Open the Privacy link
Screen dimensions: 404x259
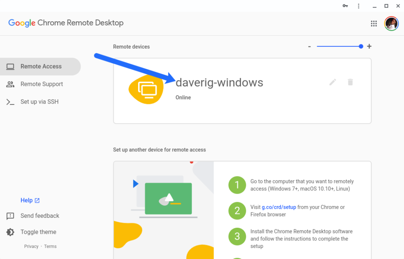pyautogui.click(x=31, y=246)
